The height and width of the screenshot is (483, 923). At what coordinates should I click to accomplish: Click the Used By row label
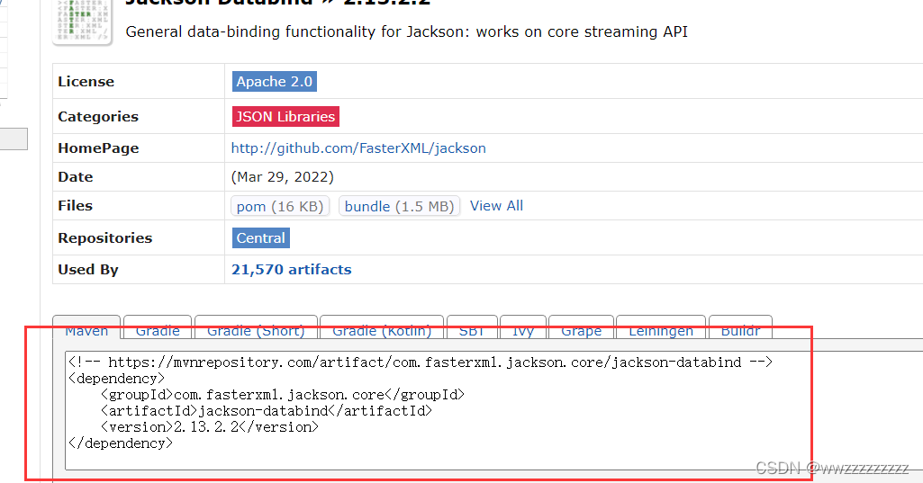pos(88,270)
